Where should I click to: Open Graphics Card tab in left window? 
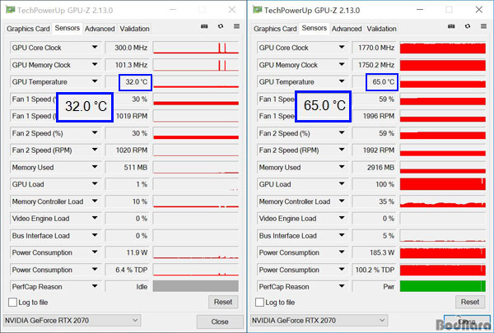point(28,29)
